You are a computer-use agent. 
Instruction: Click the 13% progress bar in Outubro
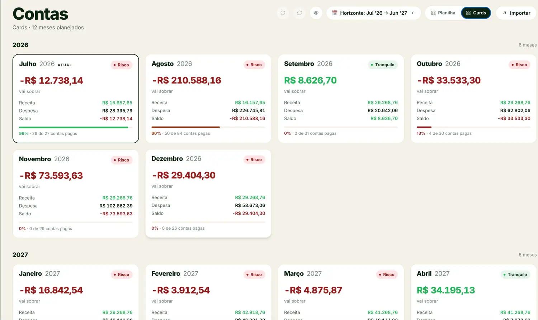click(x=424, y=127)
